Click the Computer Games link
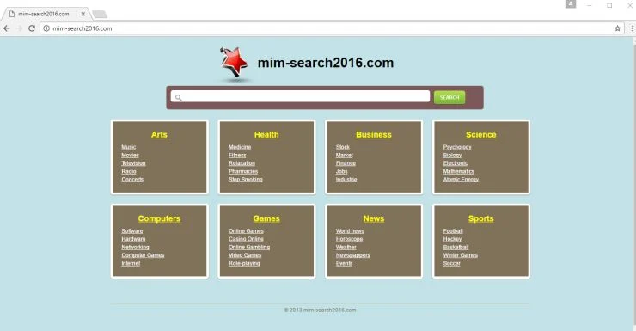Image resolution: width=636 pixels, height=331 pixels. pyautogui.click(x=143, y=255)
